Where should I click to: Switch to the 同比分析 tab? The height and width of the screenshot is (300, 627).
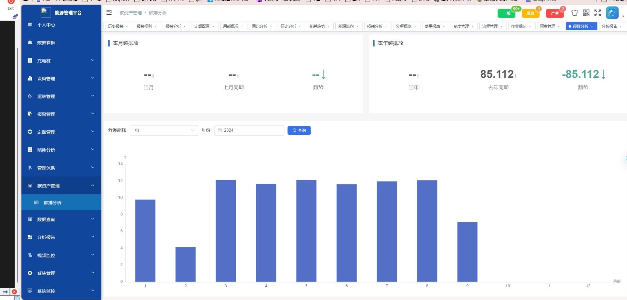pos(260,26)
